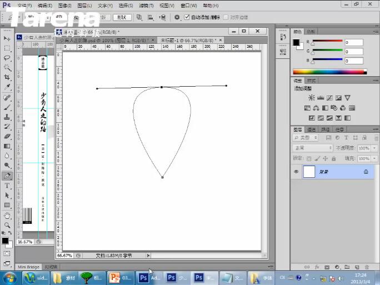The width and height of the screenshot is (380, 285).
Task: Toggle lock position icon
Action: [x=325, y=159]
